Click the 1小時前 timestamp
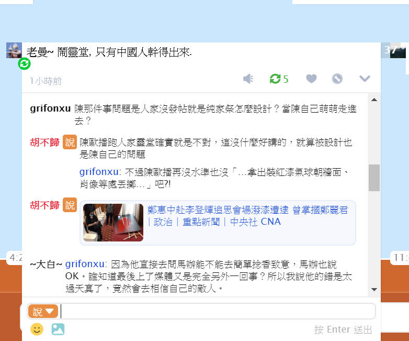Screen dimensions: 409x341 [x=46, y=81]
